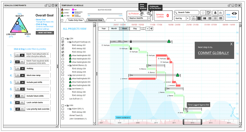The width and height of the screenshot is (246, 132).
Task: Click the RESET SETTINGS button
Action: tap(45, 33)
